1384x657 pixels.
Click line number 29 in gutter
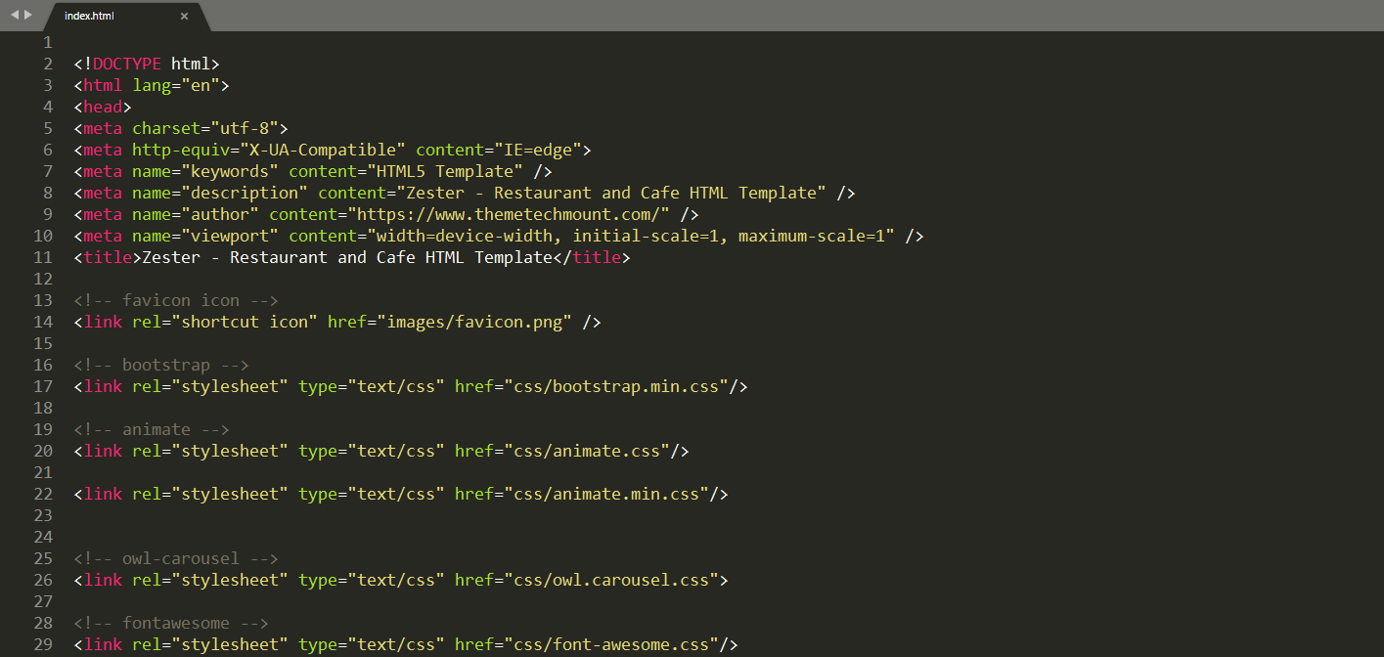pyautogui.click(x=43, y=644)
